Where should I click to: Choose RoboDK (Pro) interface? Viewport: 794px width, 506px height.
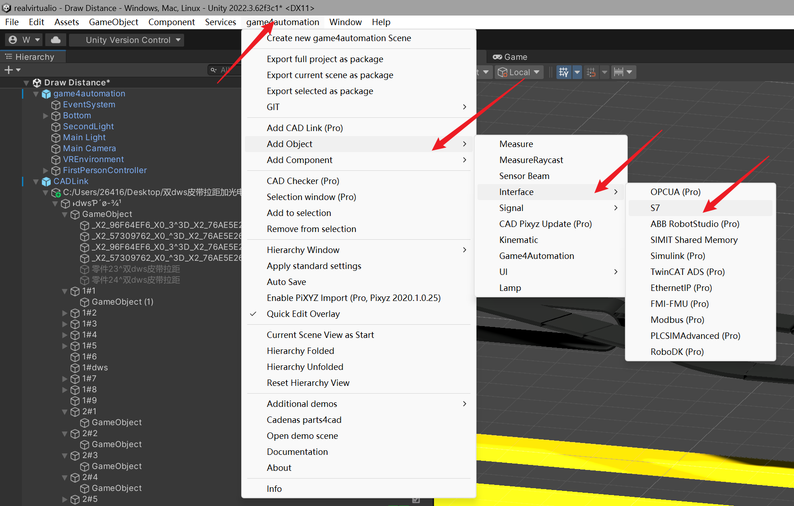[700, 352]
